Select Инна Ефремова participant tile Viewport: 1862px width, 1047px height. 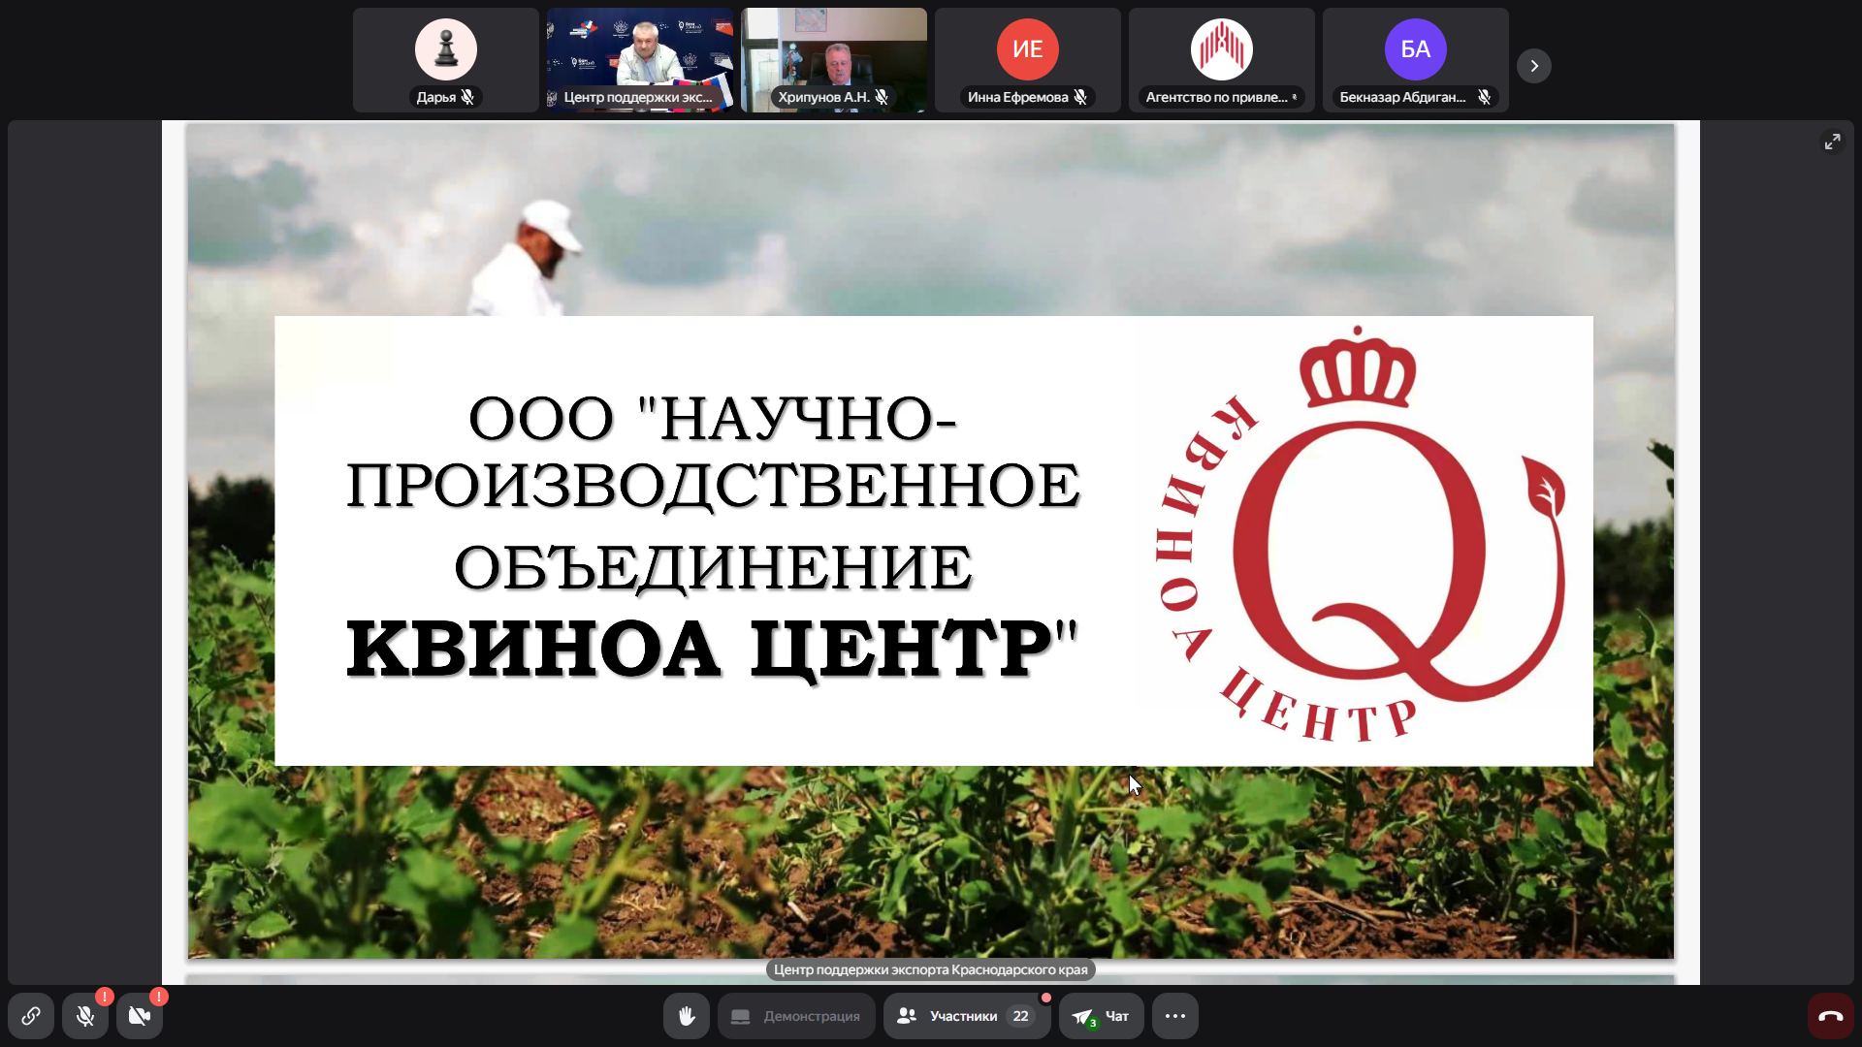[1028, 60]
